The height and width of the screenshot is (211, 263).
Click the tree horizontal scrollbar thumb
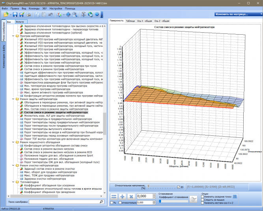click(x=34, y=196)
